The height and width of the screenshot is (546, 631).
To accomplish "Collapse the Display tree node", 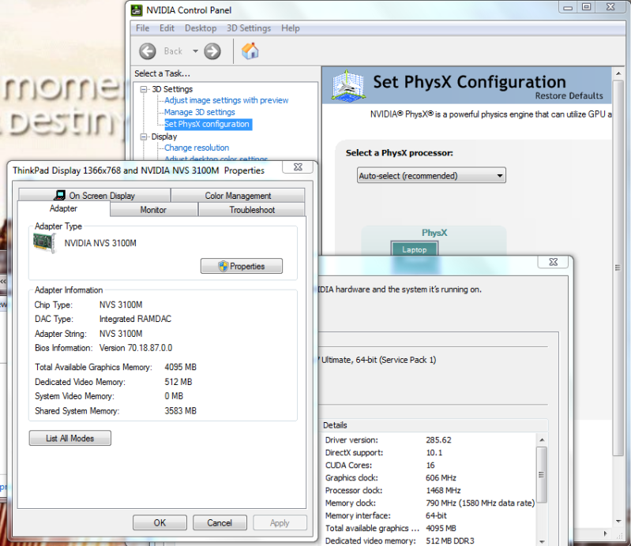I will [x=144, y=136].
